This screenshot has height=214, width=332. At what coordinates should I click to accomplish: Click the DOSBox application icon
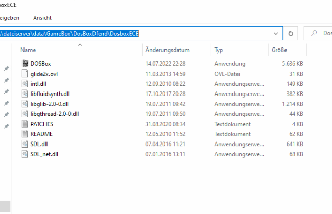click(x=27, y=63)
